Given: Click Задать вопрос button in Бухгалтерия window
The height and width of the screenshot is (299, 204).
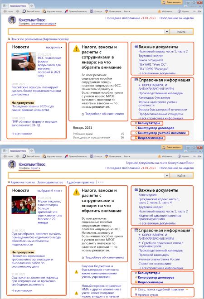Looking at the screenshot, I should [172, 2].
